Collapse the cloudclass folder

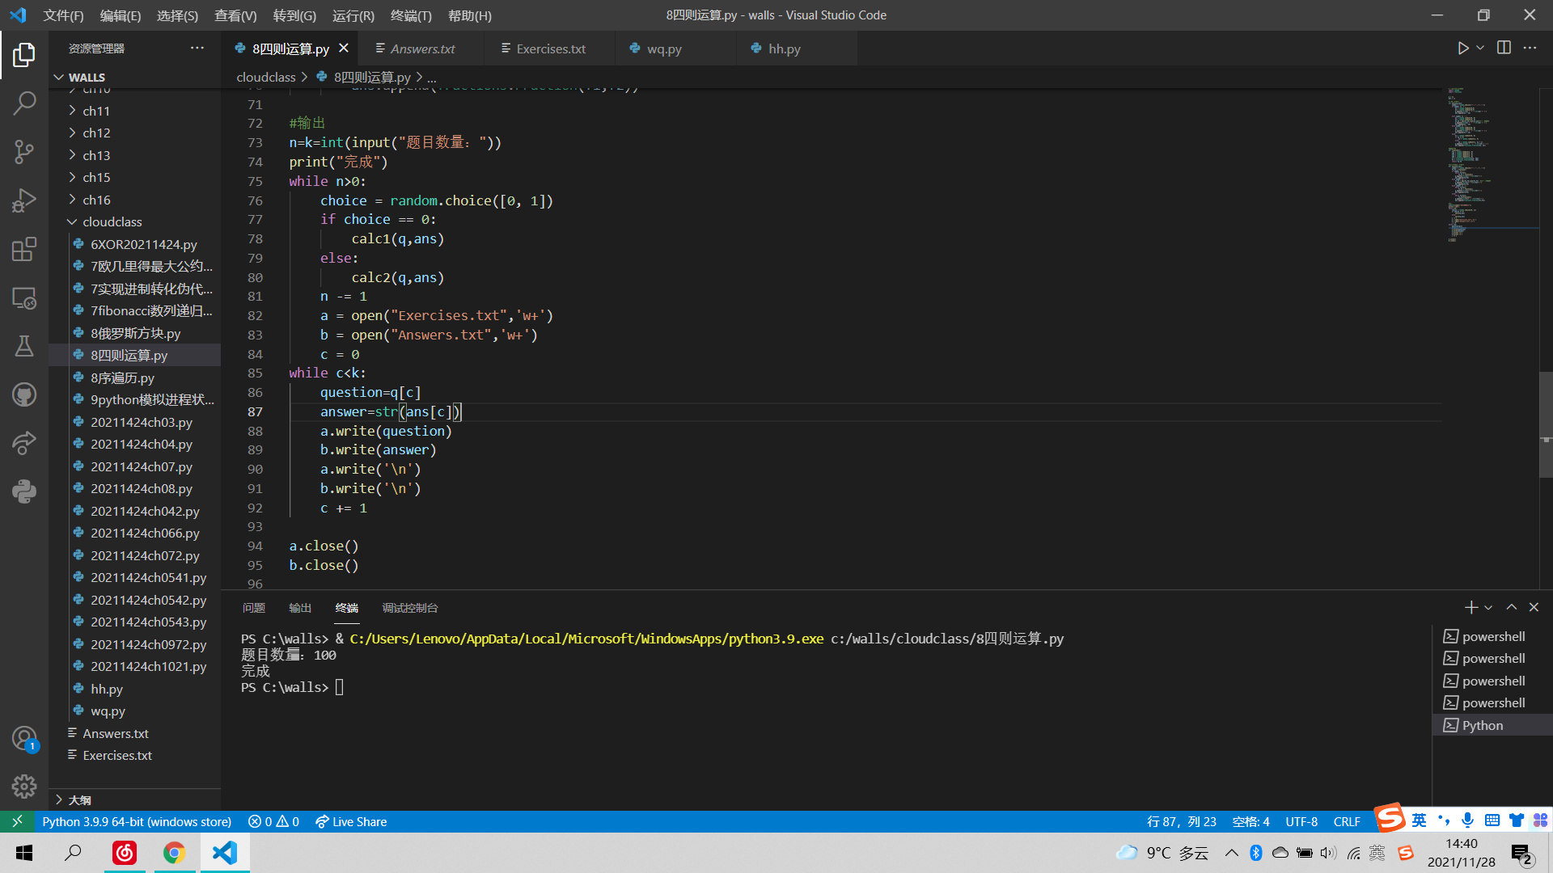(x=112, y=221)
